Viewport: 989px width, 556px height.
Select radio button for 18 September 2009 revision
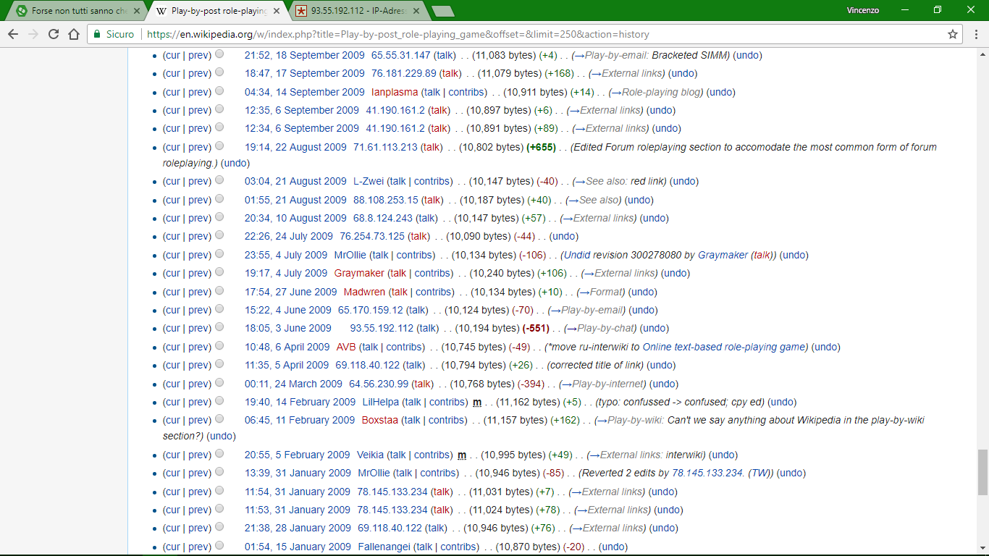click(219, 54)
